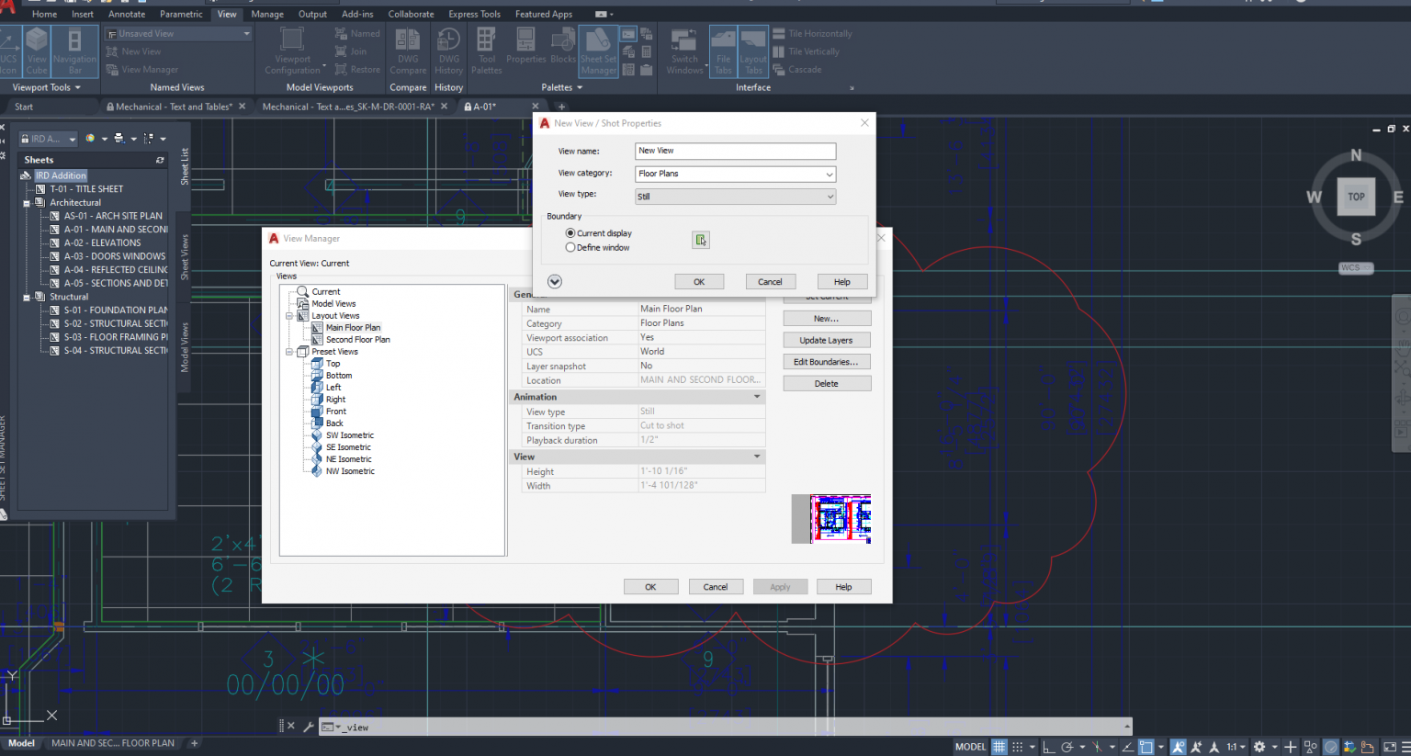The width and height of the screenshot is (1411, 756).
Task: Toggle grid display in the status bar
Action: tap(999, 746)
